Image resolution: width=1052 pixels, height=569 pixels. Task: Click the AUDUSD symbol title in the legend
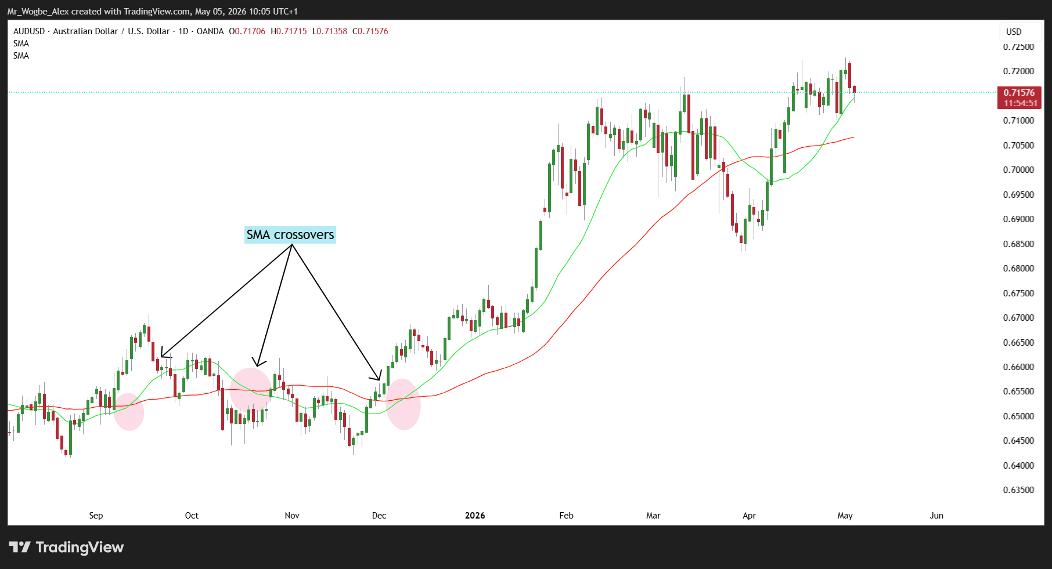click(118, 31)
